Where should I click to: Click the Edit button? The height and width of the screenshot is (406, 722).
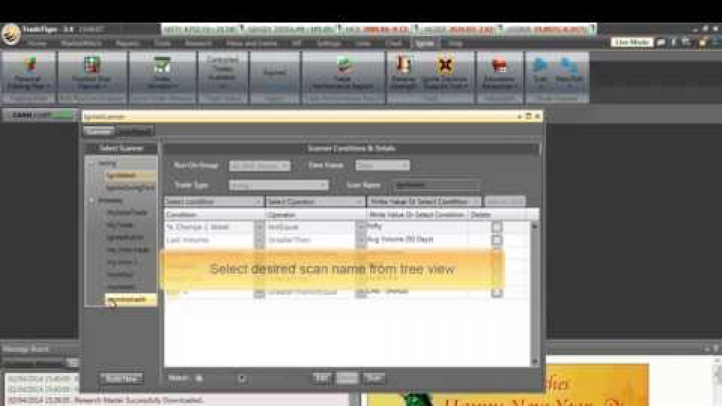[323, 378]
